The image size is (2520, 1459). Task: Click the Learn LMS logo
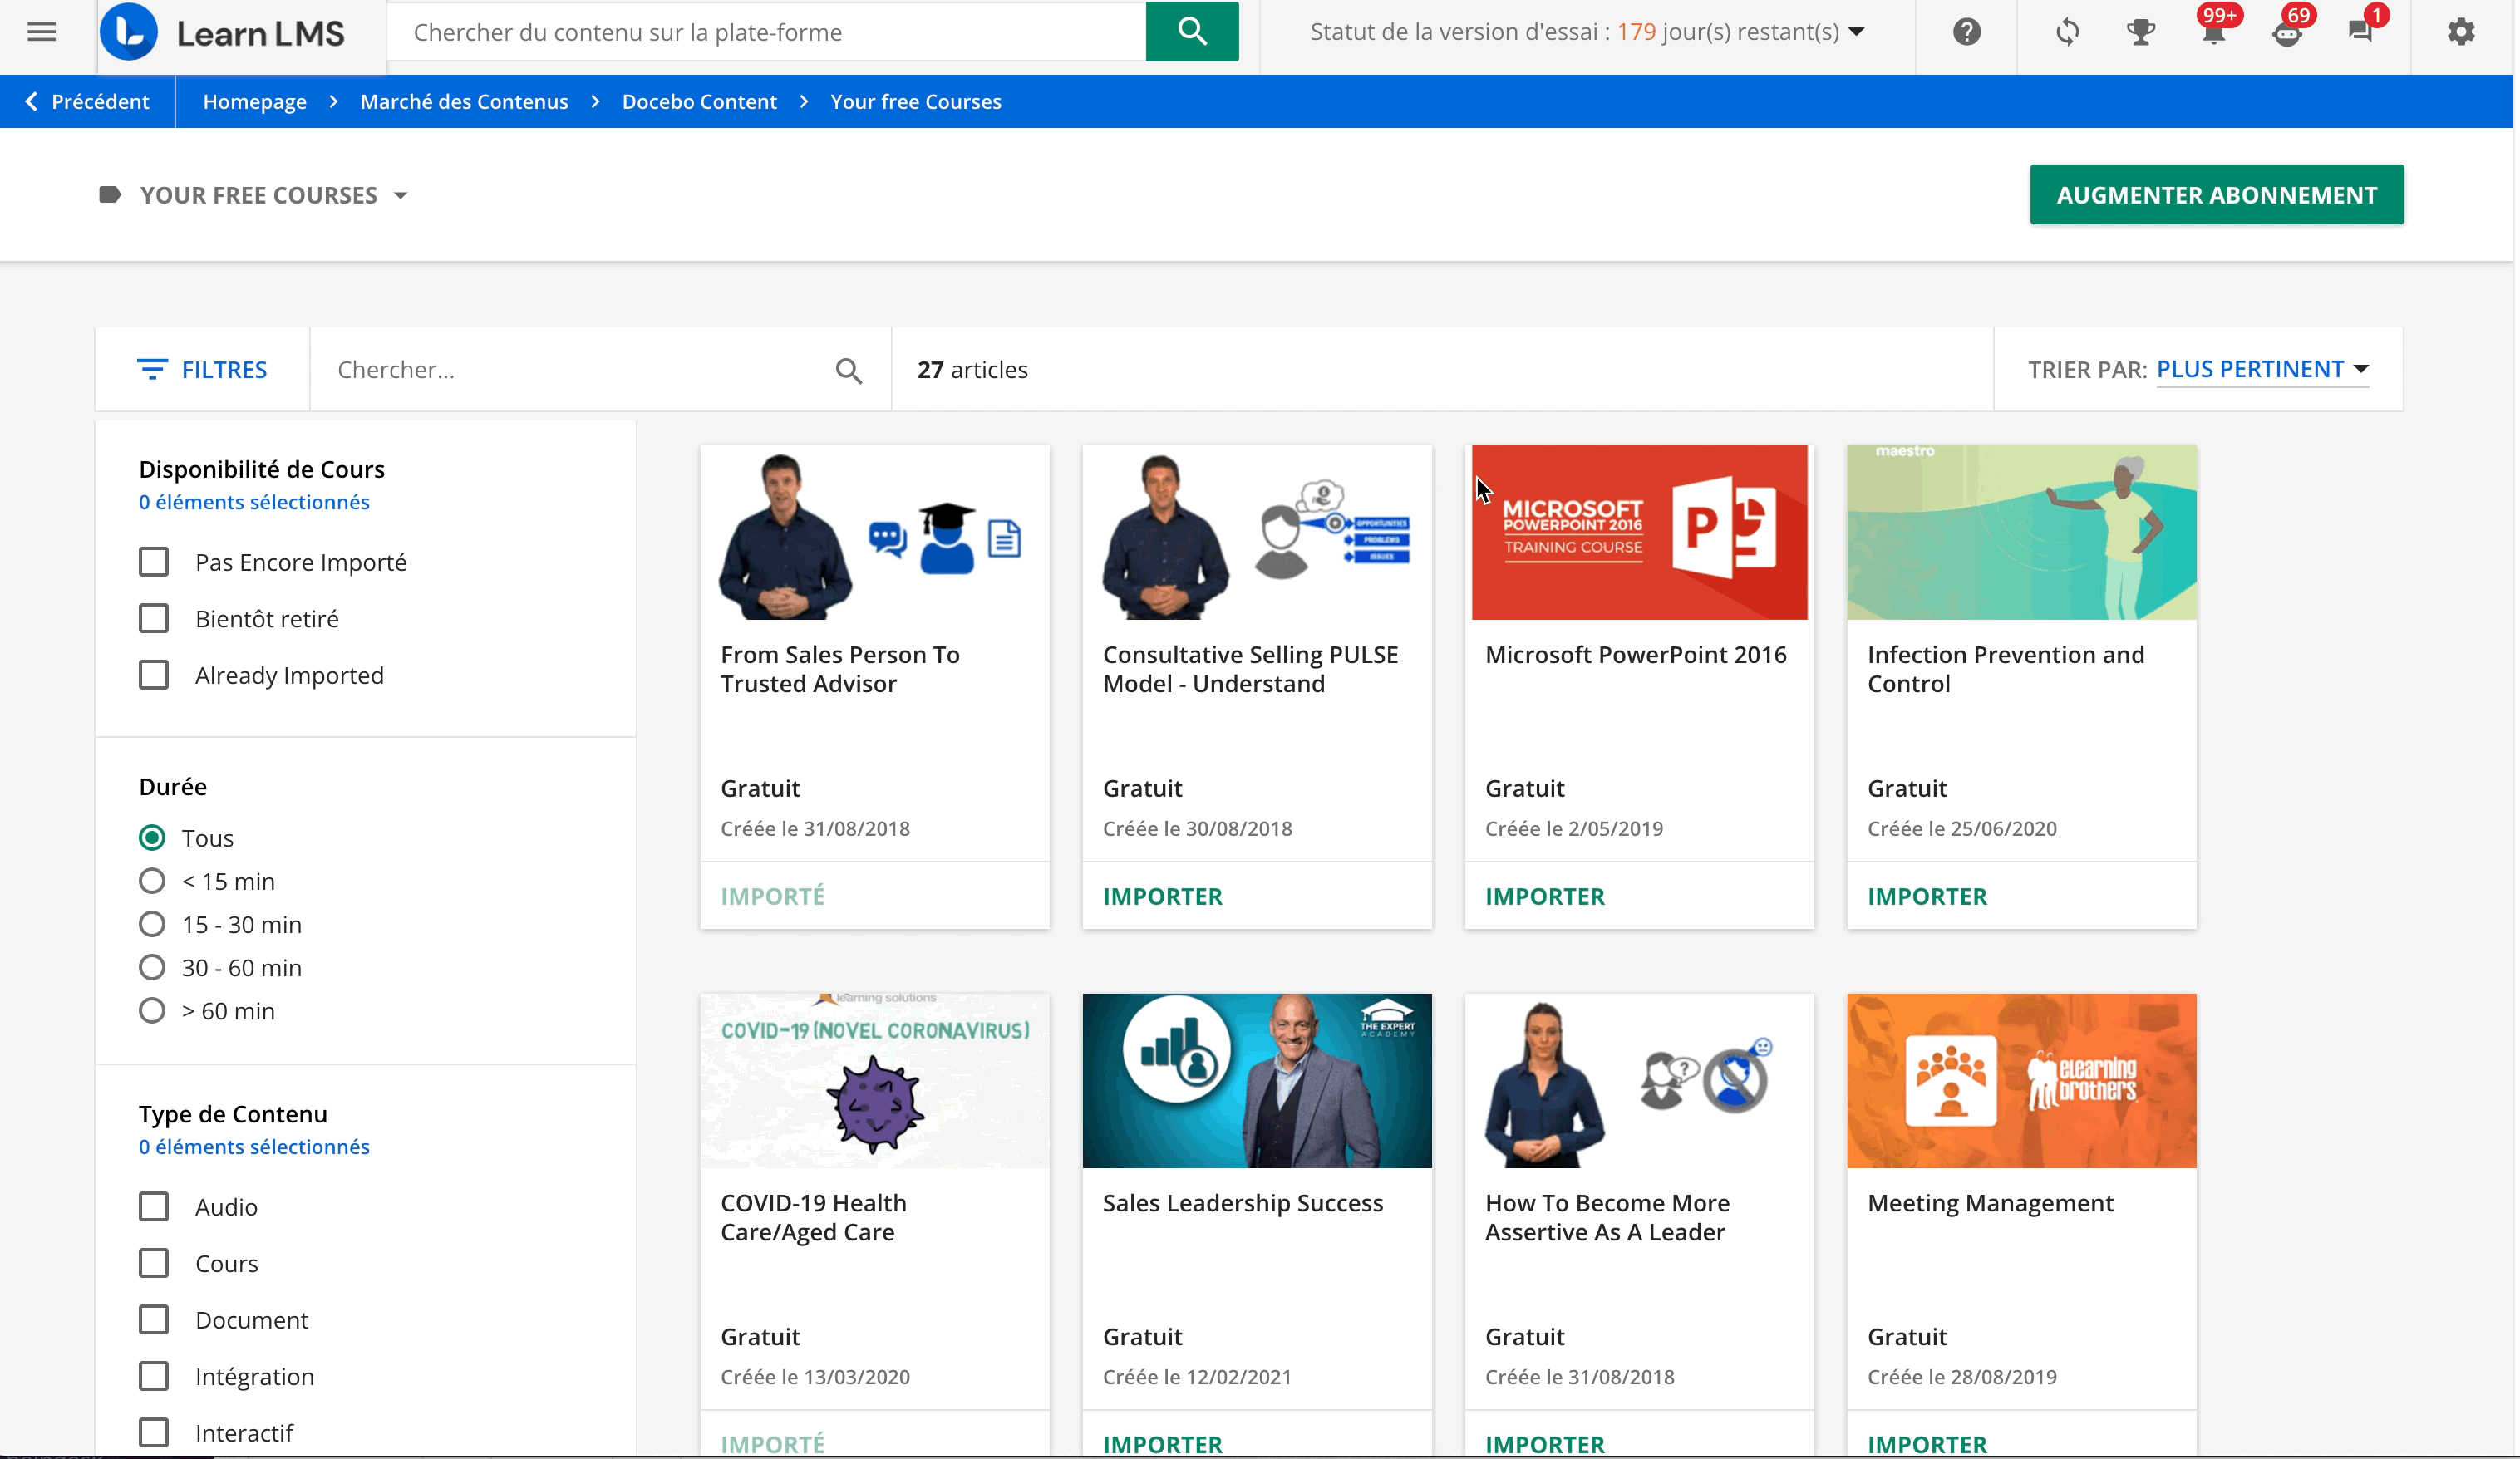(223, 33)
